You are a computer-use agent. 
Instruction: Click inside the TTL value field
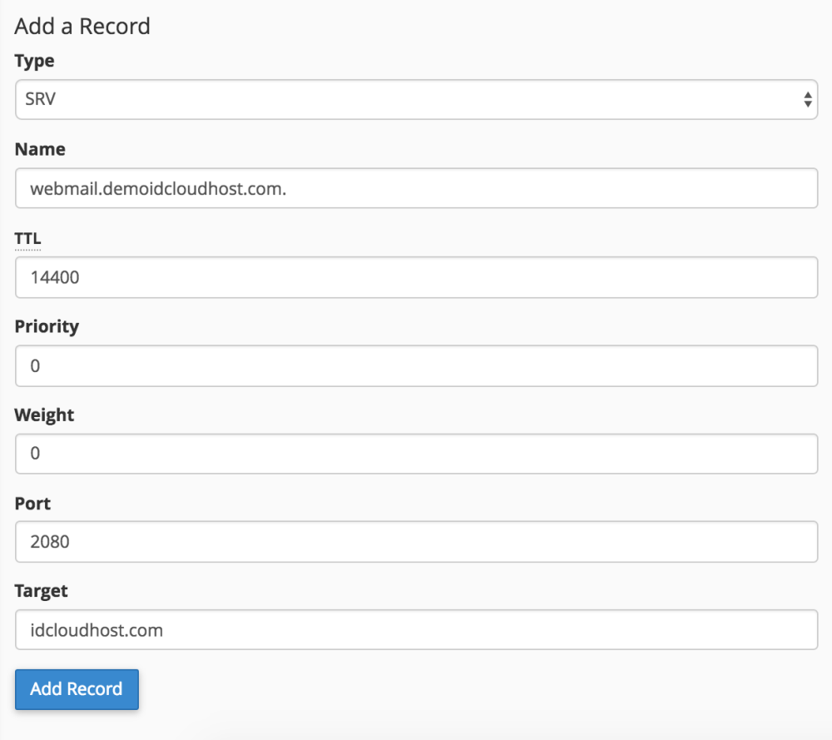[416, 277]
